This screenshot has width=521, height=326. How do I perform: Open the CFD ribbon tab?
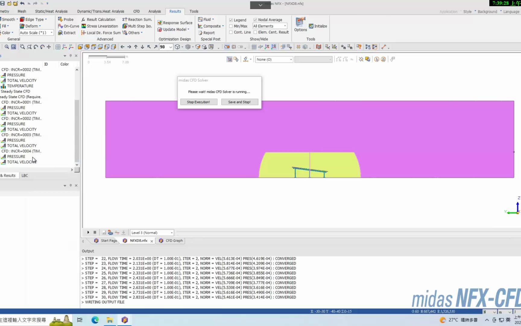(137, 11)
